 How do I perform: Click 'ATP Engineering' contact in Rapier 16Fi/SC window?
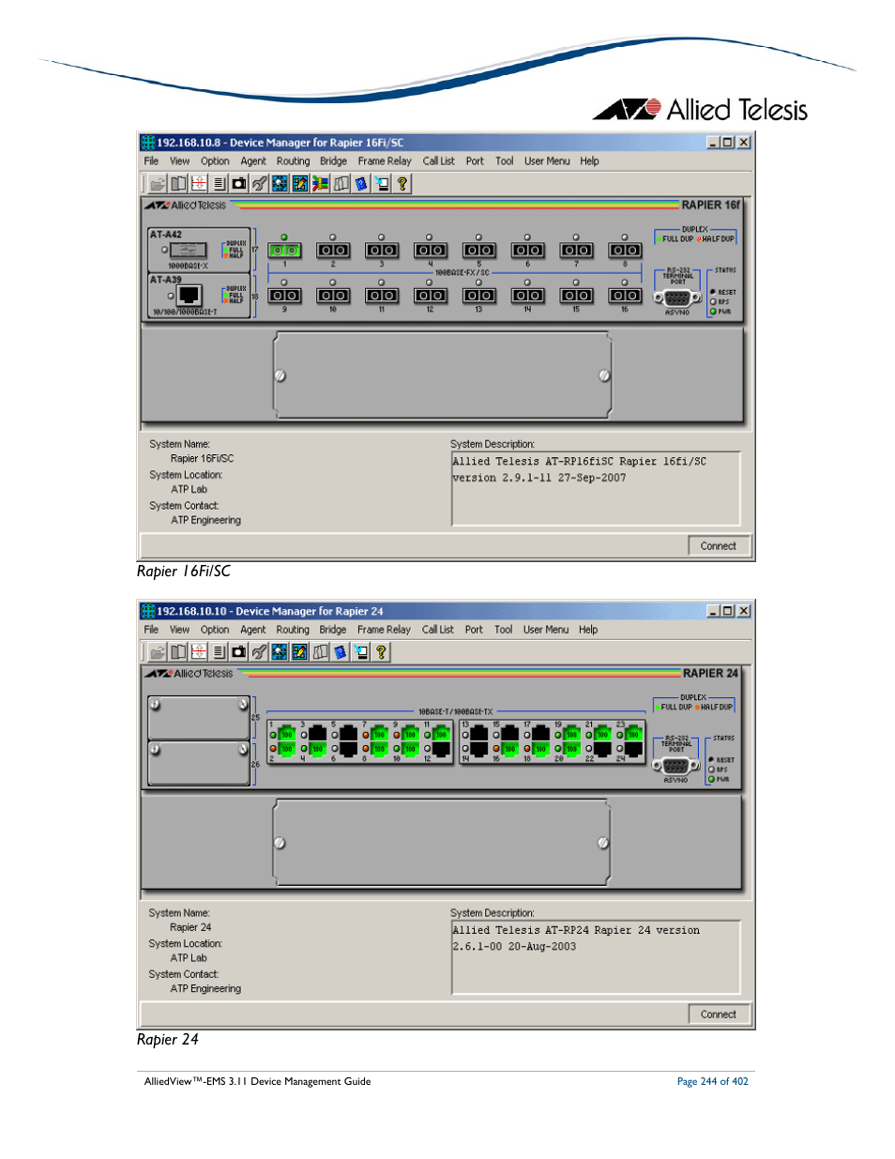click(x=205, y=520)
